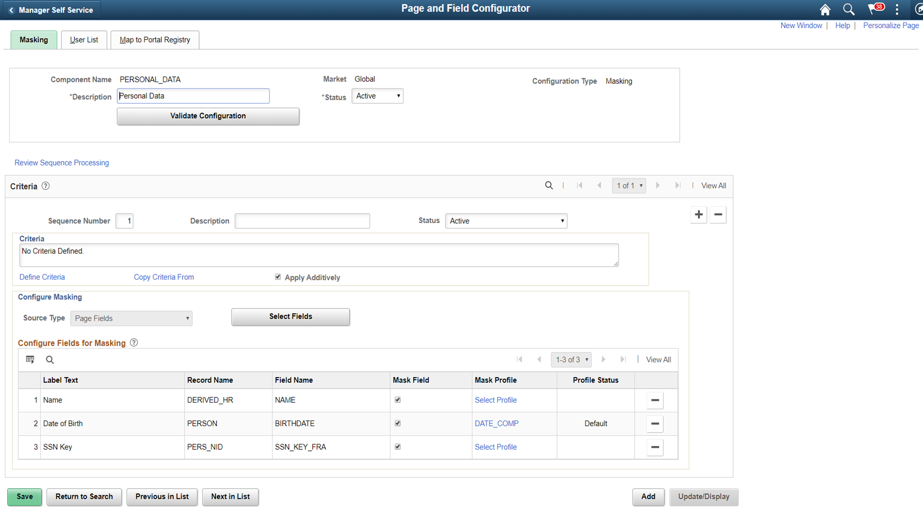The height and width of the screenshot is (519, 923).
Task: Open global search magnifier icon in header
Action: (x=848, y=9)
